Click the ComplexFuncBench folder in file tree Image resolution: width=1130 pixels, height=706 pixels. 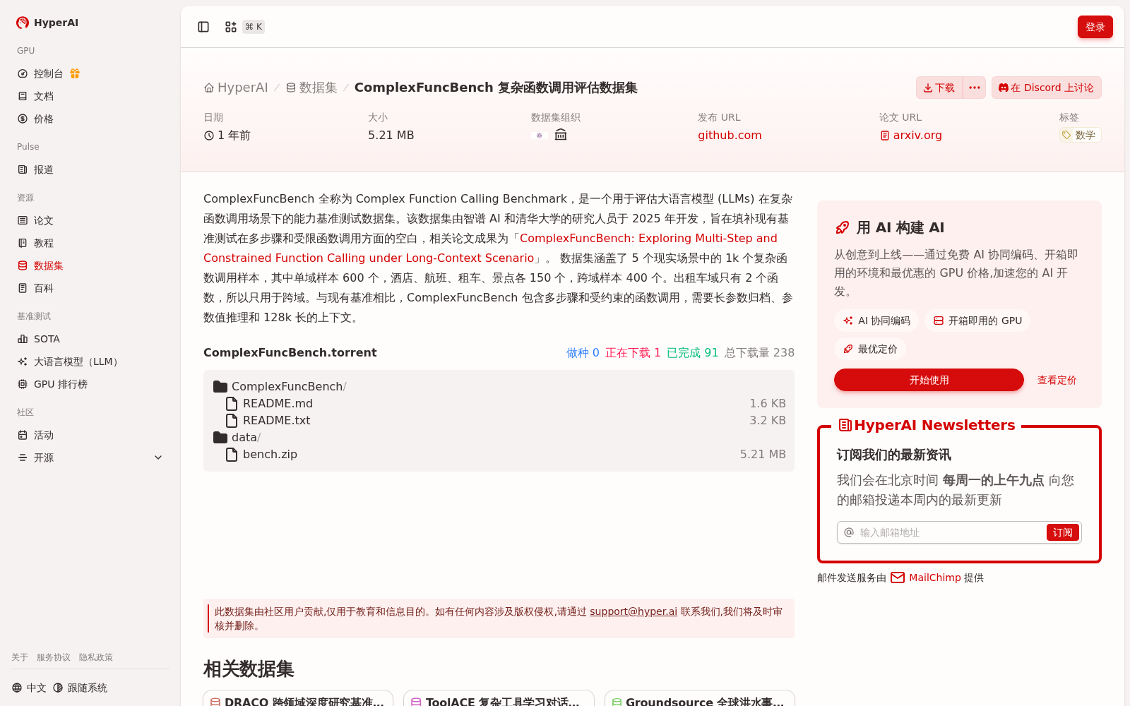pyautogui.click(x=280, y=386)
